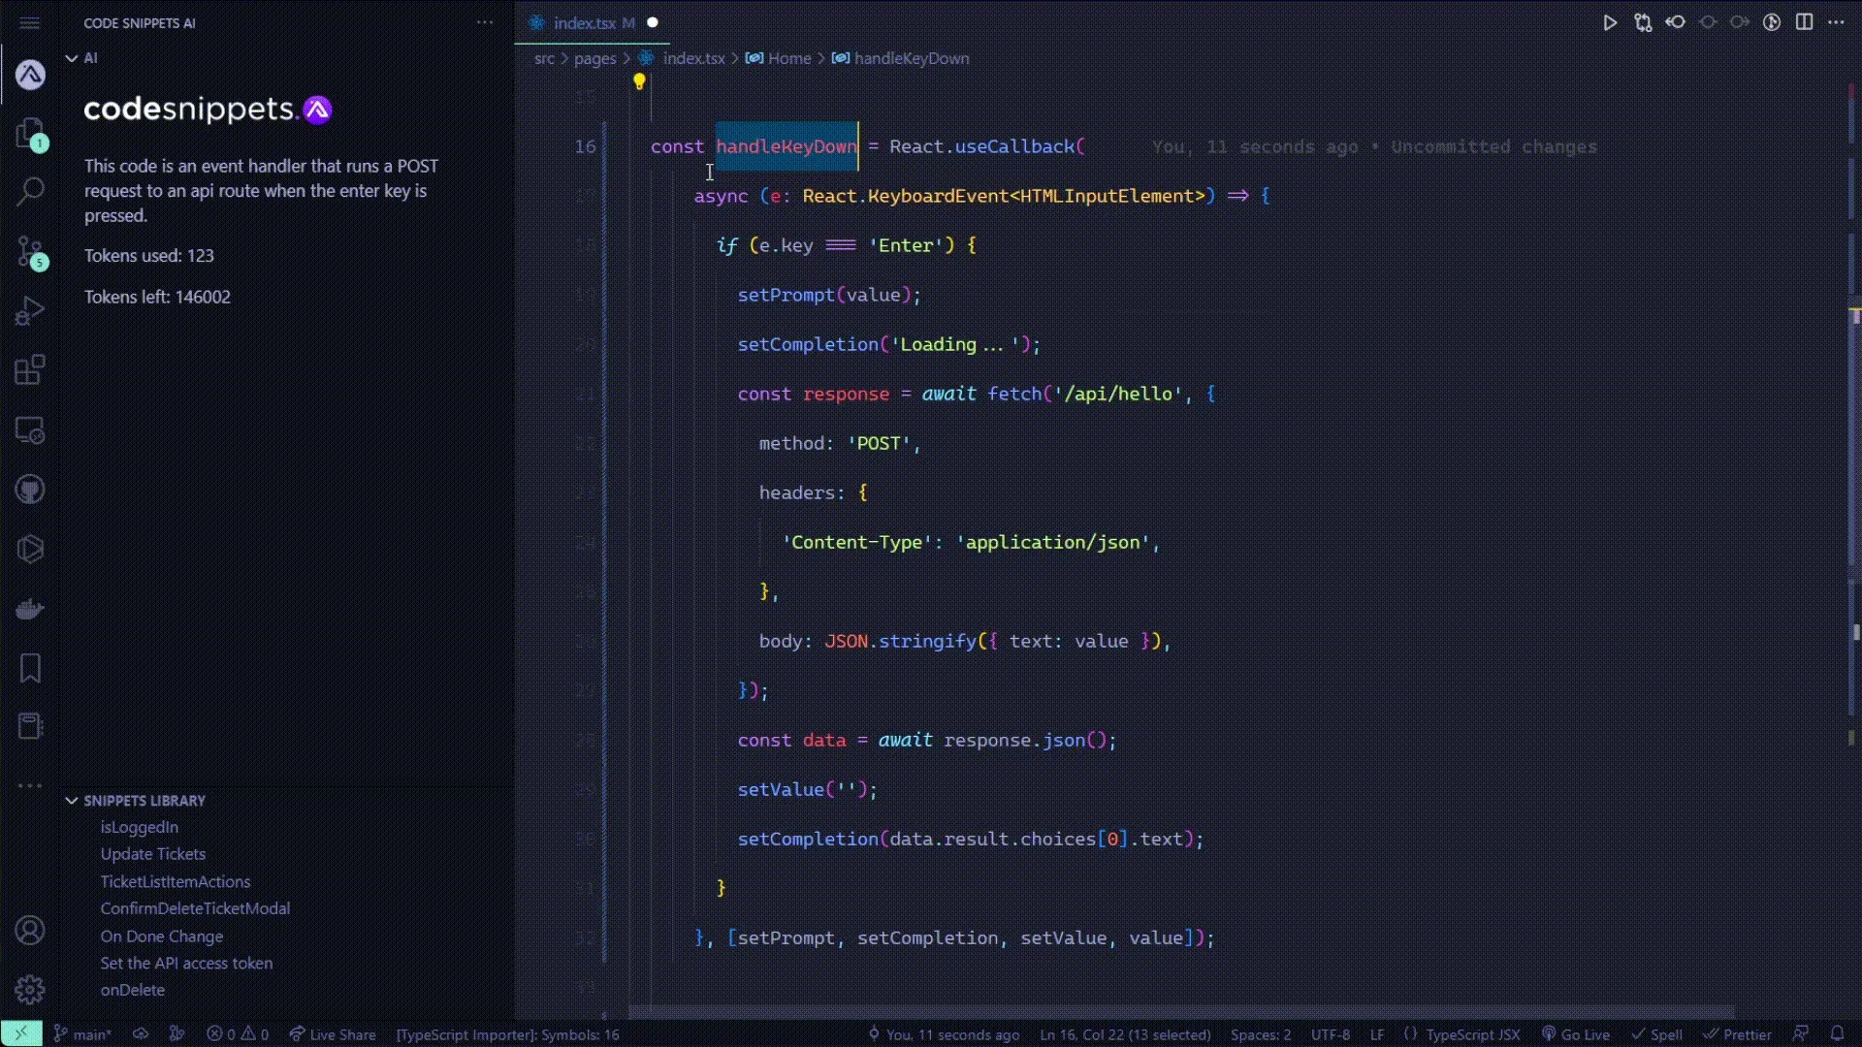Open the Search view in the activity bar
Screen dimensions: 1862x1047
click(x=30, y=192)
